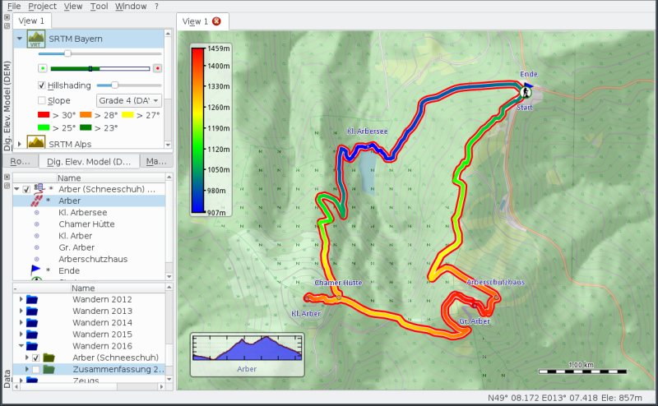The width and height of the screenshot is (658, 406).
Task: Collapse the Wandern 2016 folder
Action: click(21, 346)
